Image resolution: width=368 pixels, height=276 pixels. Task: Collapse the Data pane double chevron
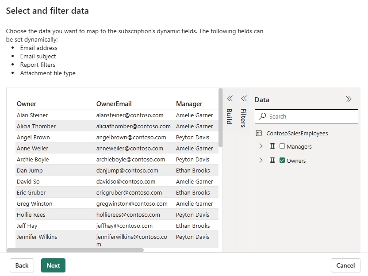pyautogui.click(x=349, y=99)
